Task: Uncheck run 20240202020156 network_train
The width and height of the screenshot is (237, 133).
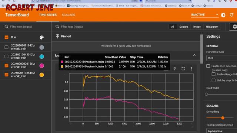Action: tap(6, 66)
